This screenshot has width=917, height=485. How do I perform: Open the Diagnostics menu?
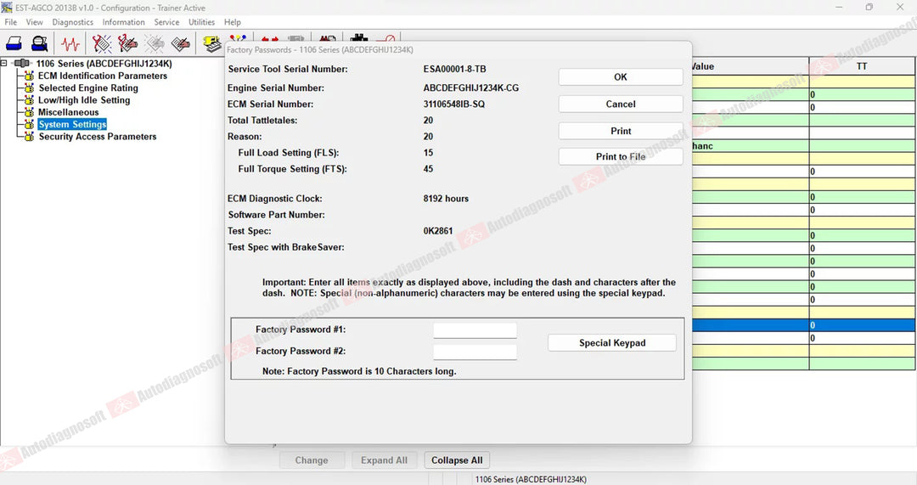pos(72,22)
